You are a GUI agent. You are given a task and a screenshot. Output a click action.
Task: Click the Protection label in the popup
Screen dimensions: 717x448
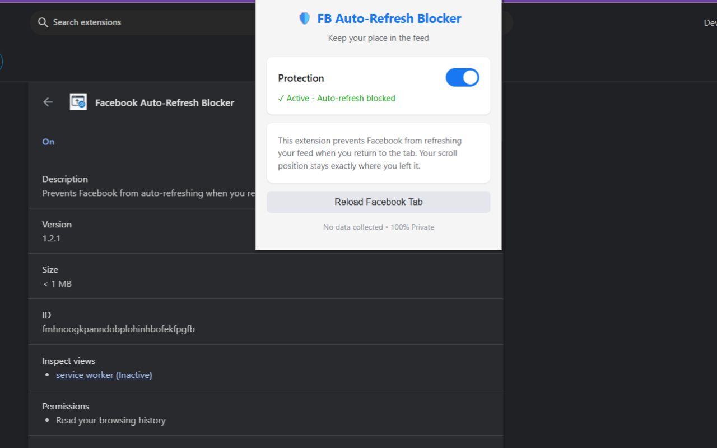pyautogui.click(x=301, y=78)
